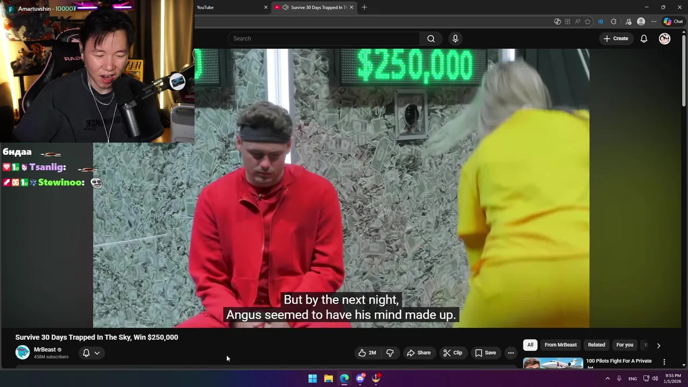The image size is (688, 387).
Task: Open options for 100 Pilots Fight video
Action: [664, 362]
